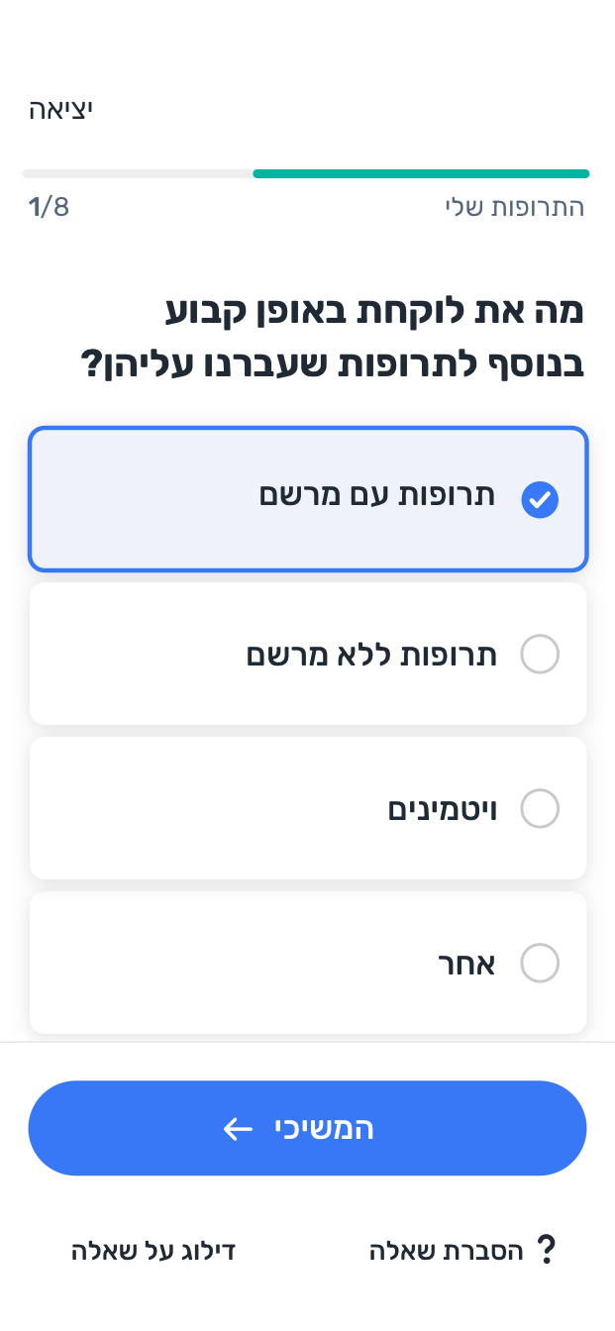This screenshot has width=615, height=1331.
Task: Tap the תרופות ללא מרשם option text
Action: click(370, 655)
